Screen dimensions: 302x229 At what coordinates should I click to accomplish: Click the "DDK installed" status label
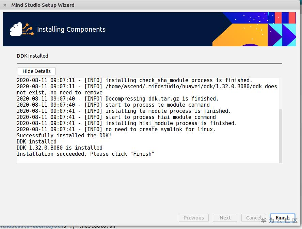click(32, 56)
